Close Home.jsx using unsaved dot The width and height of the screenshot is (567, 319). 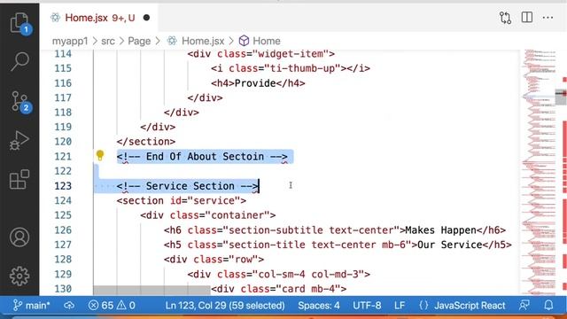pos(146,18)
